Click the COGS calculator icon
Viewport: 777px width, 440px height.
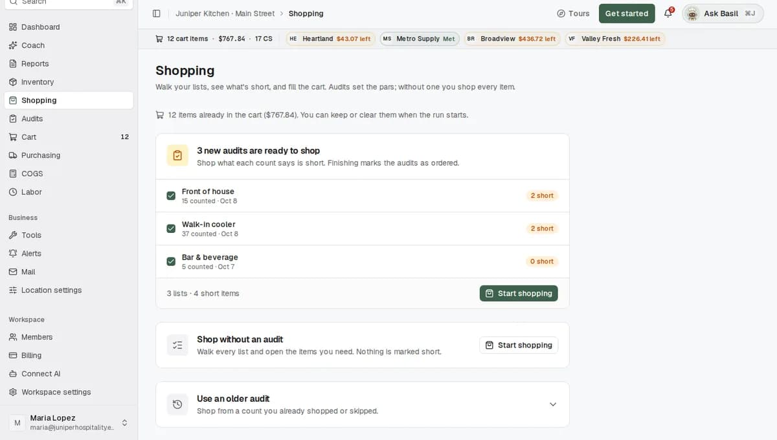pyautogui.click(x=13, y=173)
